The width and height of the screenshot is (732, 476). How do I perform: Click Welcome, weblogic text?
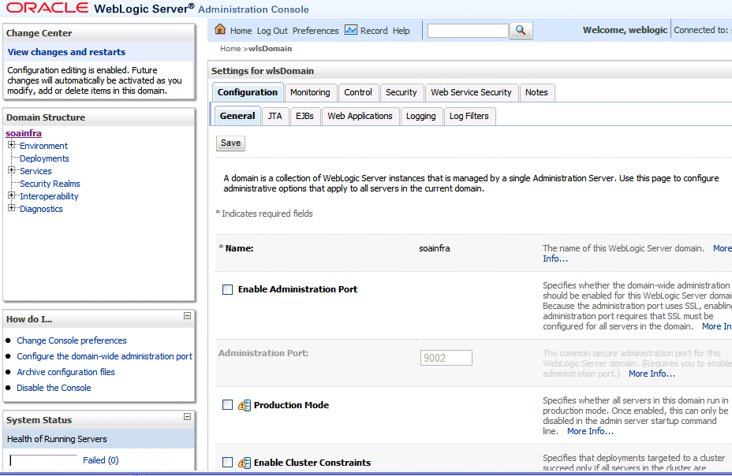click(x=625, y=30)
